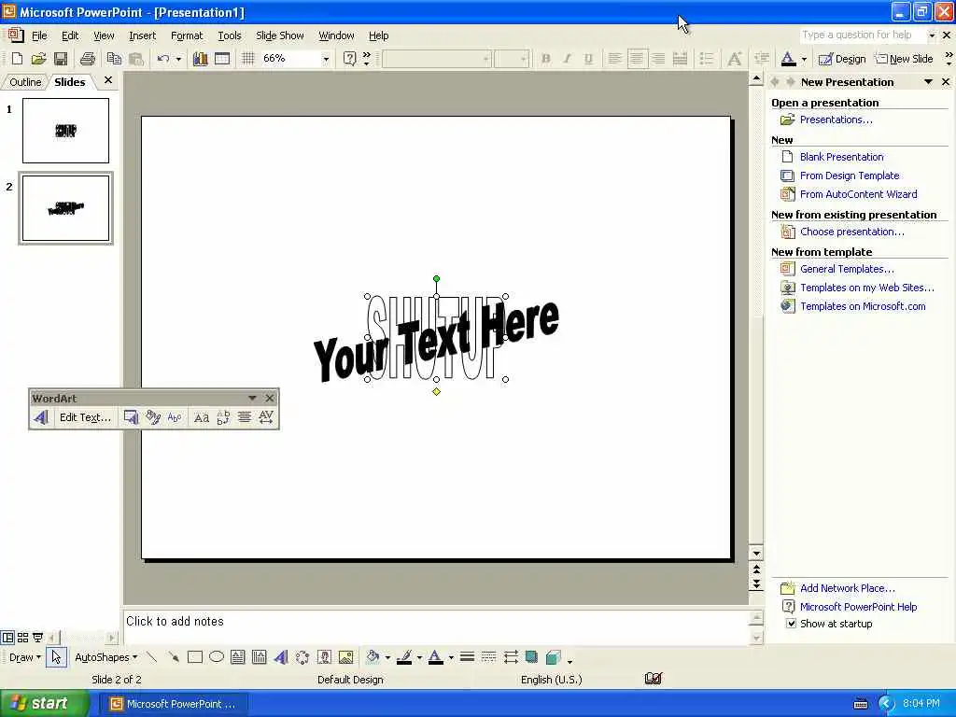Click the Arrow Style icon

(x=511, y=657)
